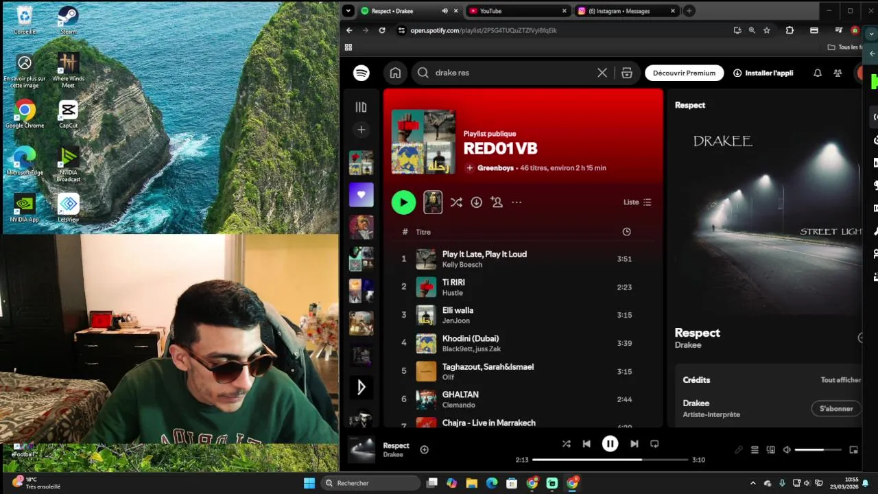Viewport: 878px width, 494px height.
Task: Invite collaborators to the playlist
Action: pyautogui.click(x=497, y=202)
